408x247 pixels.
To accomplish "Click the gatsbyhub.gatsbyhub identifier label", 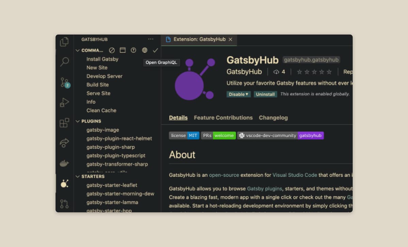I will point(311,60).
